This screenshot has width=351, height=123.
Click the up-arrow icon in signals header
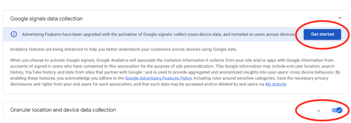340,18
